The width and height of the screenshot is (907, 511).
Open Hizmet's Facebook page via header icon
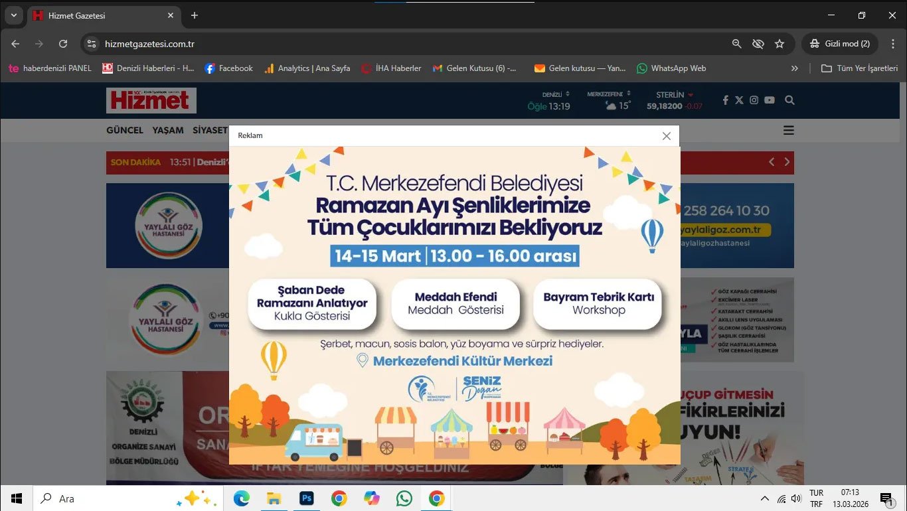click(725, 100)
